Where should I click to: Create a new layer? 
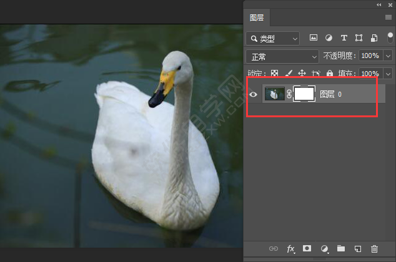tap(358, 249)
